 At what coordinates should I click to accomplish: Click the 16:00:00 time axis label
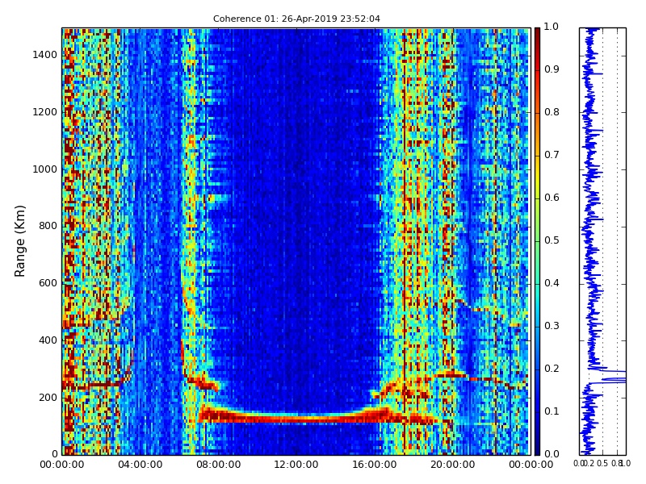point(375,465)
